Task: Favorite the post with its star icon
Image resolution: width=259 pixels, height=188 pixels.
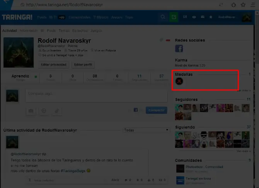Action: 138,180
